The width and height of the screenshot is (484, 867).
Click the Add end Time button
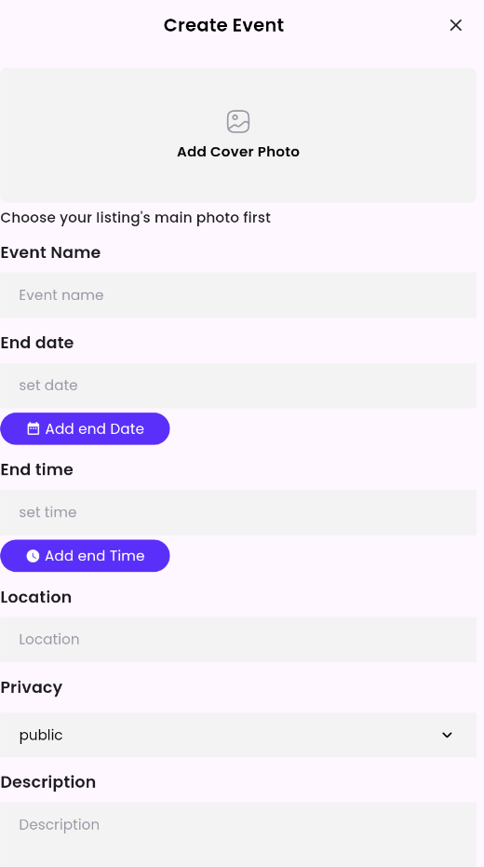85,556
